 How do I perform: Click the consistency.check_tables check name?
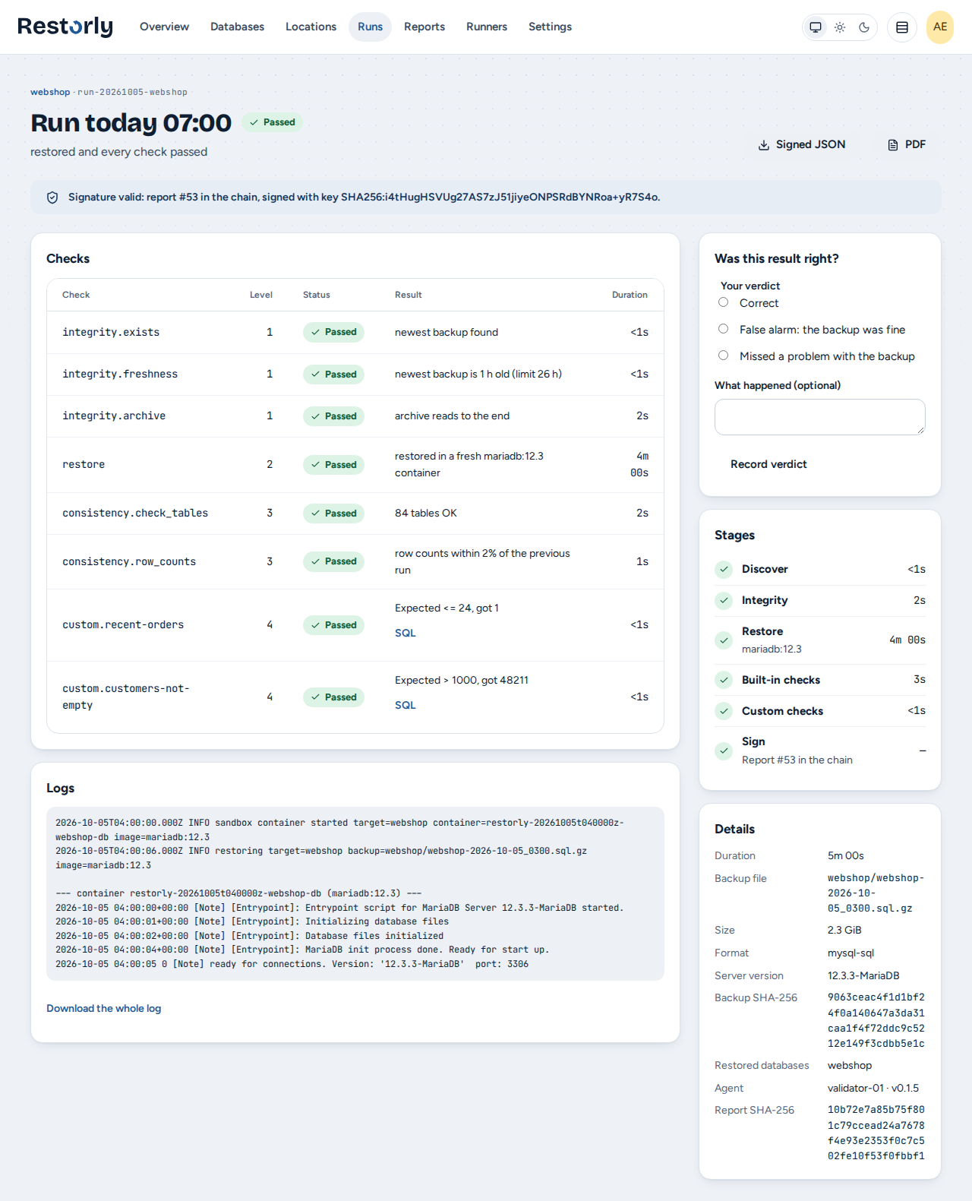pyautogui.click(x=135, y=514)
